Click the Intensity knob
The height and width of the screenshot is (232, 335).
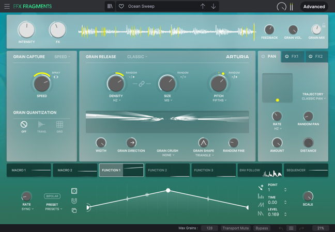pyautogui.click(x=26, y=29)
